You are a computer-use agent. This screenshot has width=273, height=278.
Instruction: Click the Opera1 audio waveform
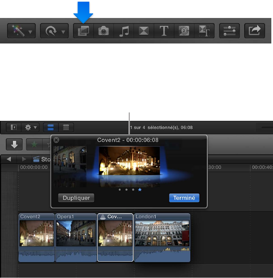76,255
